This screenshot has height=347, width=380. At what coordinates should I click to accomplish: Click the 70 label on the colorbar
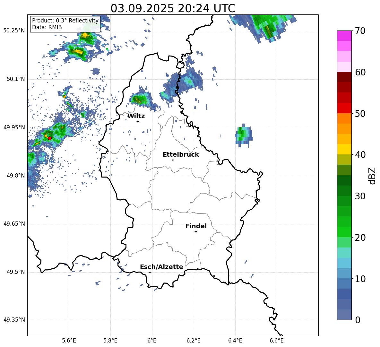point(360,31)
